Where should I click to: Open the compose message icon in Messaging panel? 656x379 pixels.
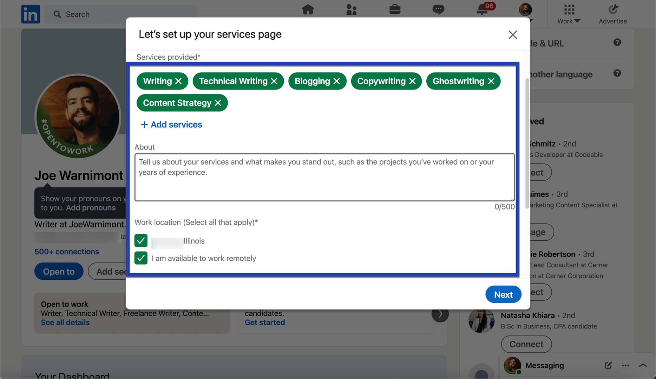[608, 365]
